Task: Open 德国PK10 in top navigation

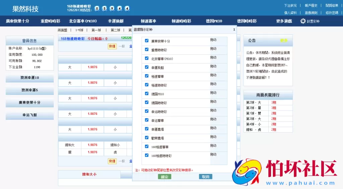Action: coord(214,21)
